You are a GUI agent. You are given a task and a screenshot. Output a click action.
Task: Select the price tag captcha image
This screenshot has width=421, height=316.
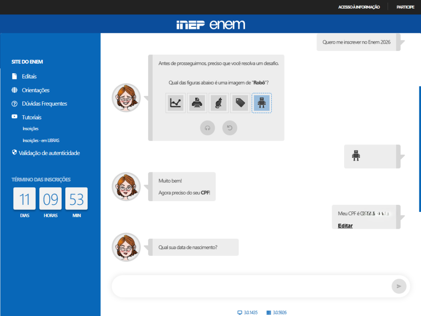pos(240,103)
